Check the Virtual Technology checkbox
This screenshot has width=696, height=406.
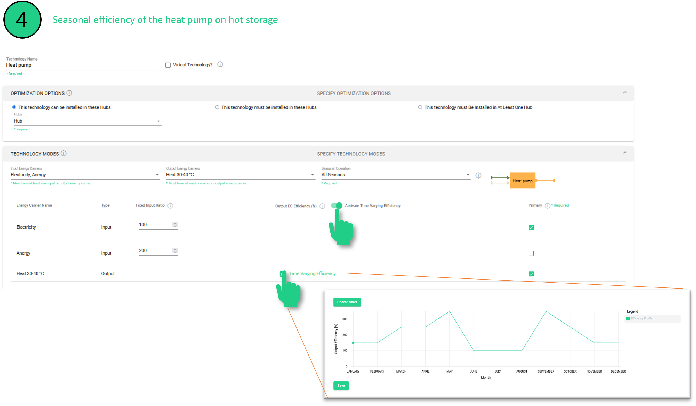(168, 65)
